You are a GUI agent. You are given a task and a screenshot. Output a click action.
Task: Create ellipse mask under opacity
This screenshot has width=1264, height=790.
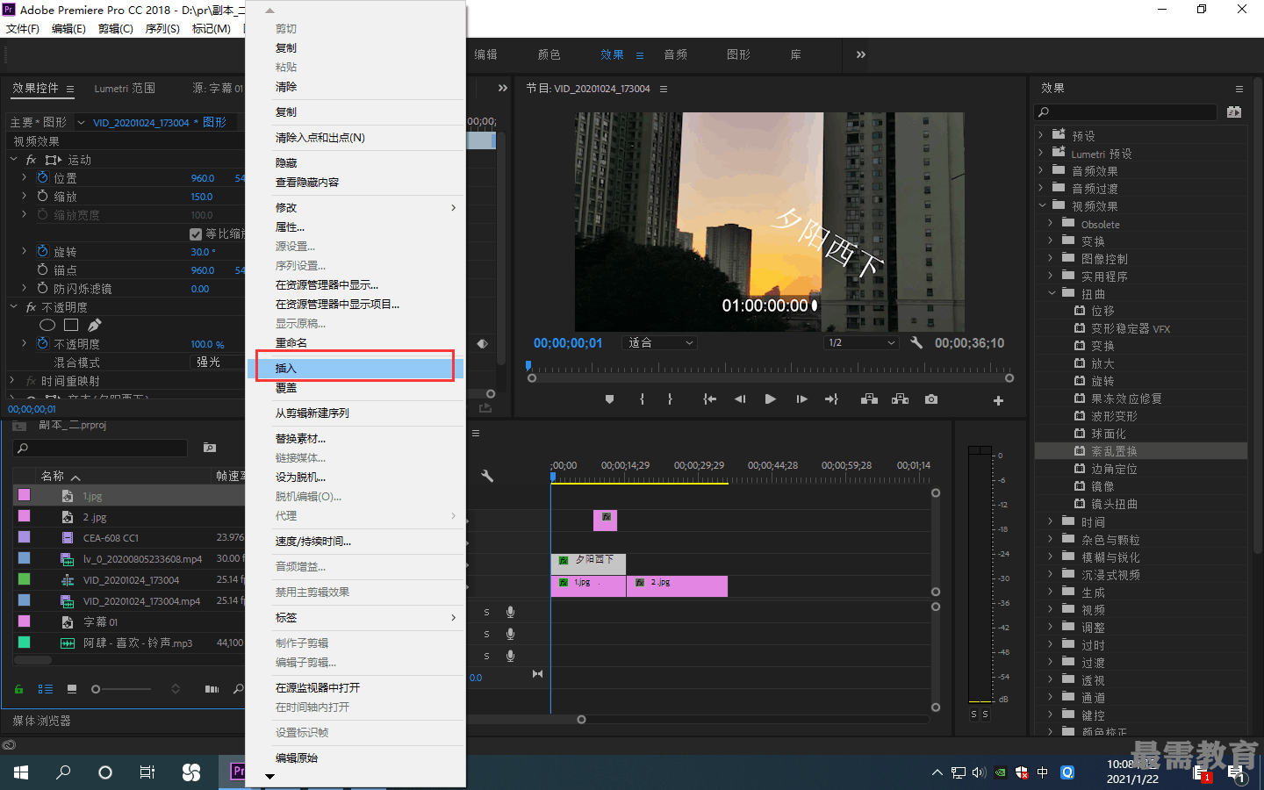coord(47,325)
